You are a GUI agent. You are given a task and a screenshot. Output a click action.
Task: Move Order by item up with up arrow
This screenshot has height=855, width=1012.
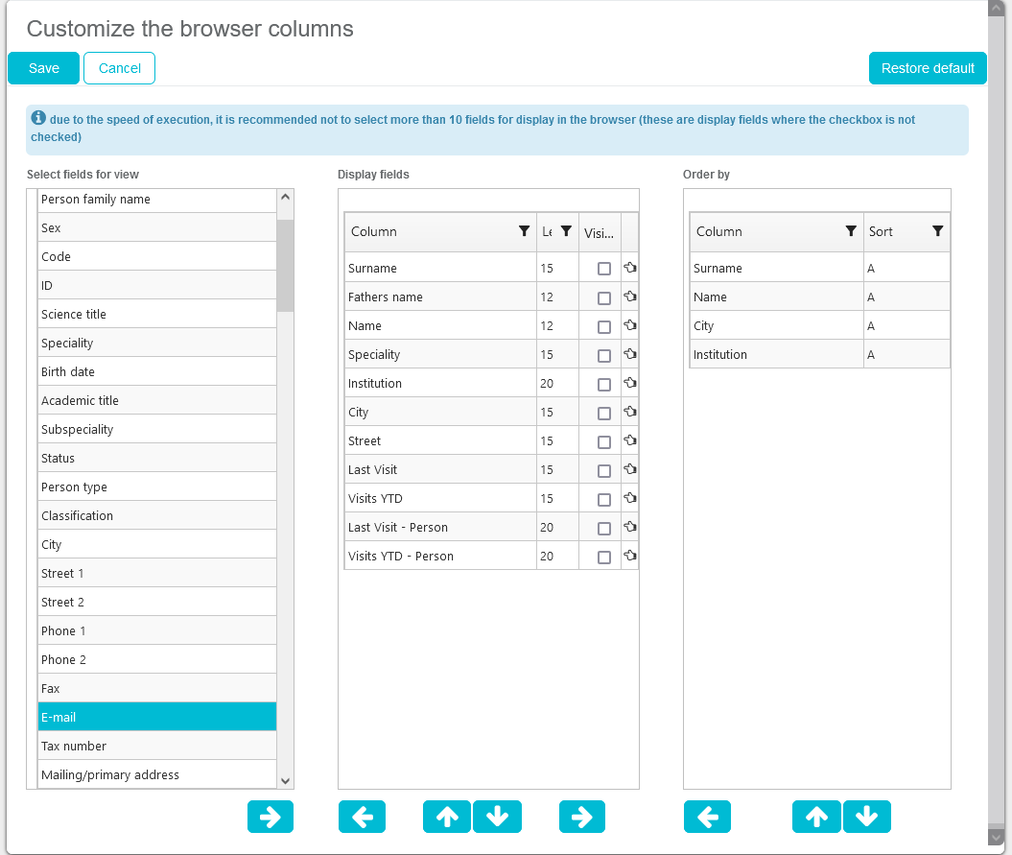coord(816,817)
